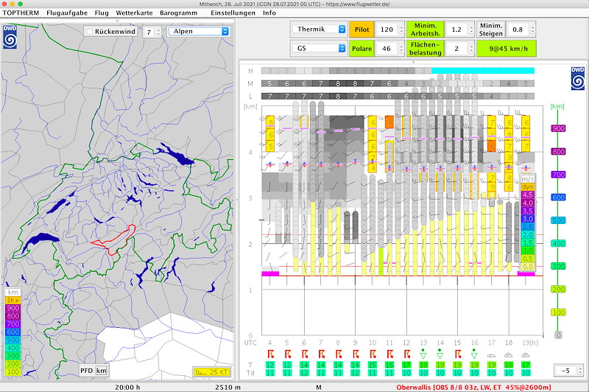
Task: Select the thermal flag icon at 12 UTC
Action: [x=407, y=354]
